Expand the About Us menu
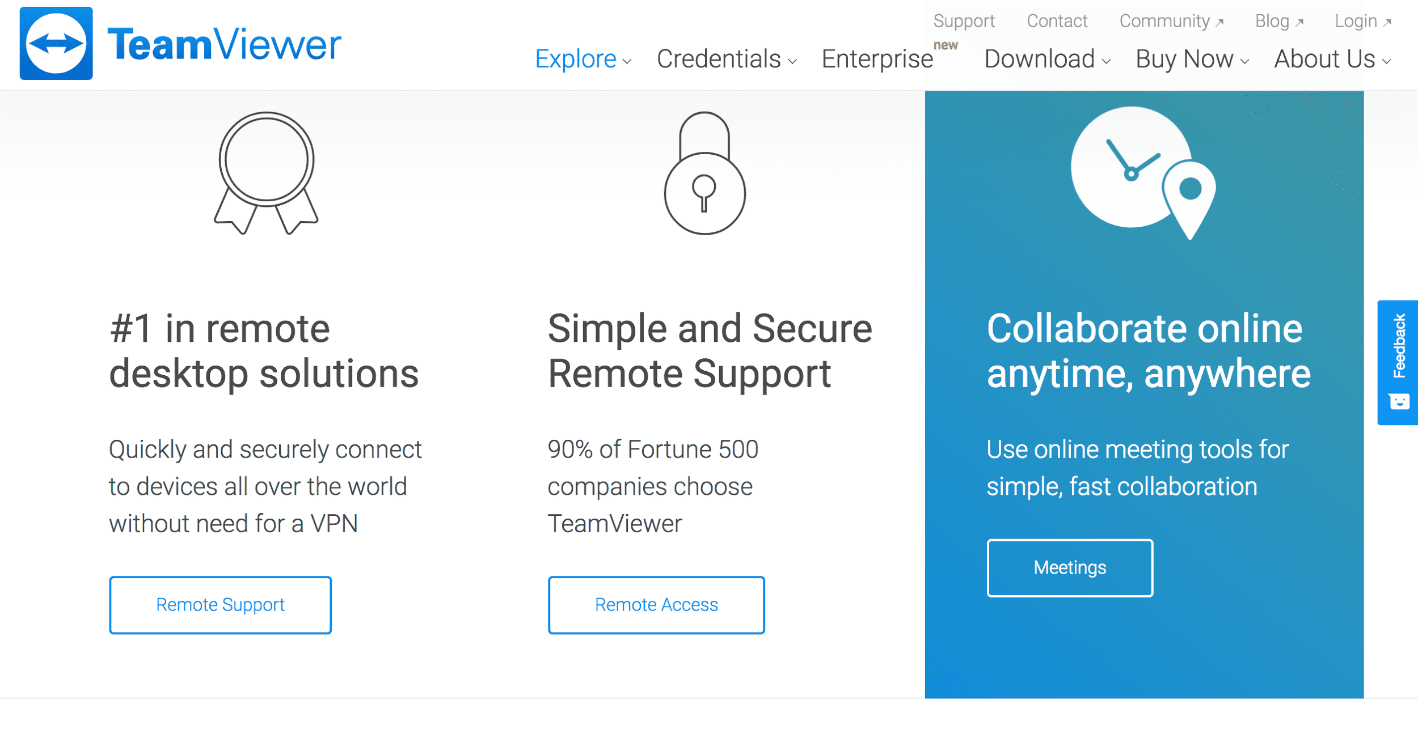1418x738 pixels. [1332, 59]
